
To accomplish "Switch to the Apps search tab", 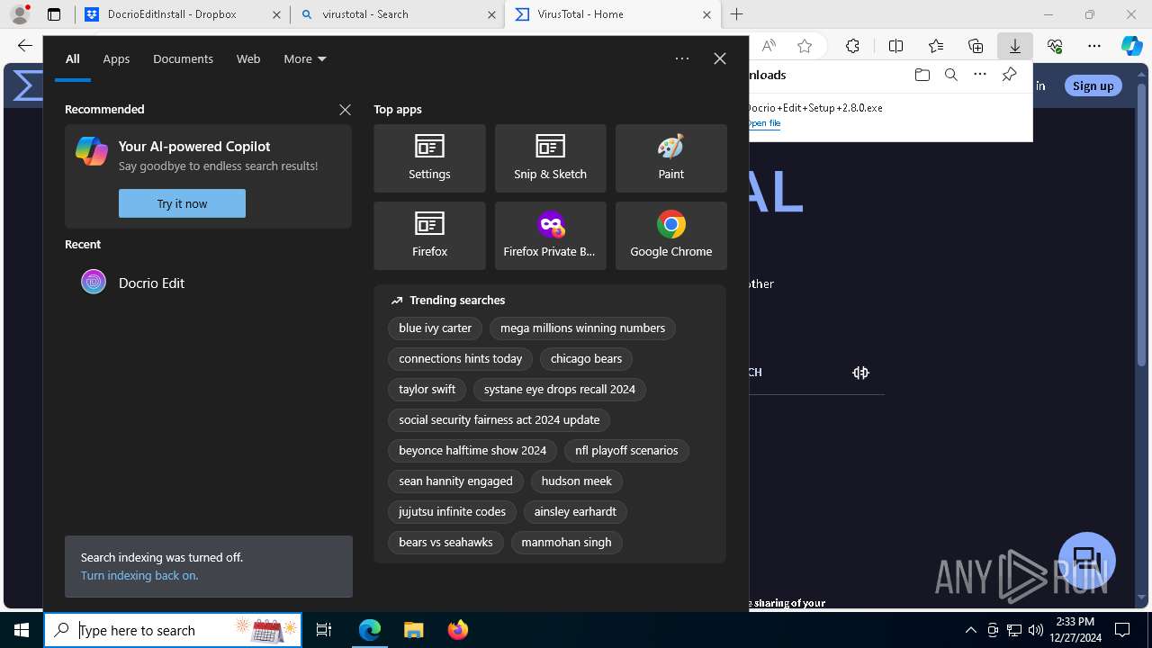I will coord(116,58).
